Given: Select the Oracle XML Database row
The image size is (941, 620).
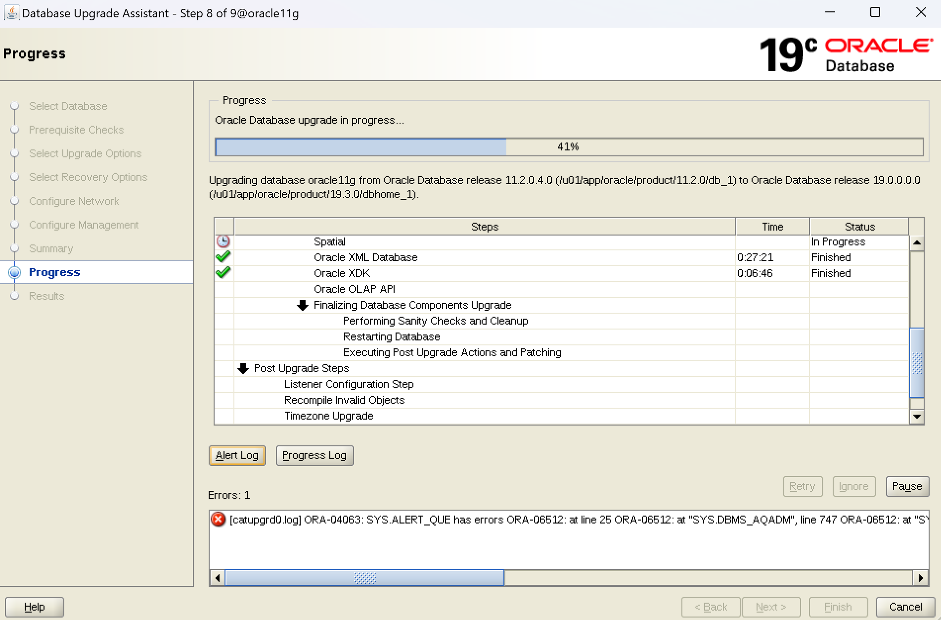Looking at the screenshot, I should point(562,258).
